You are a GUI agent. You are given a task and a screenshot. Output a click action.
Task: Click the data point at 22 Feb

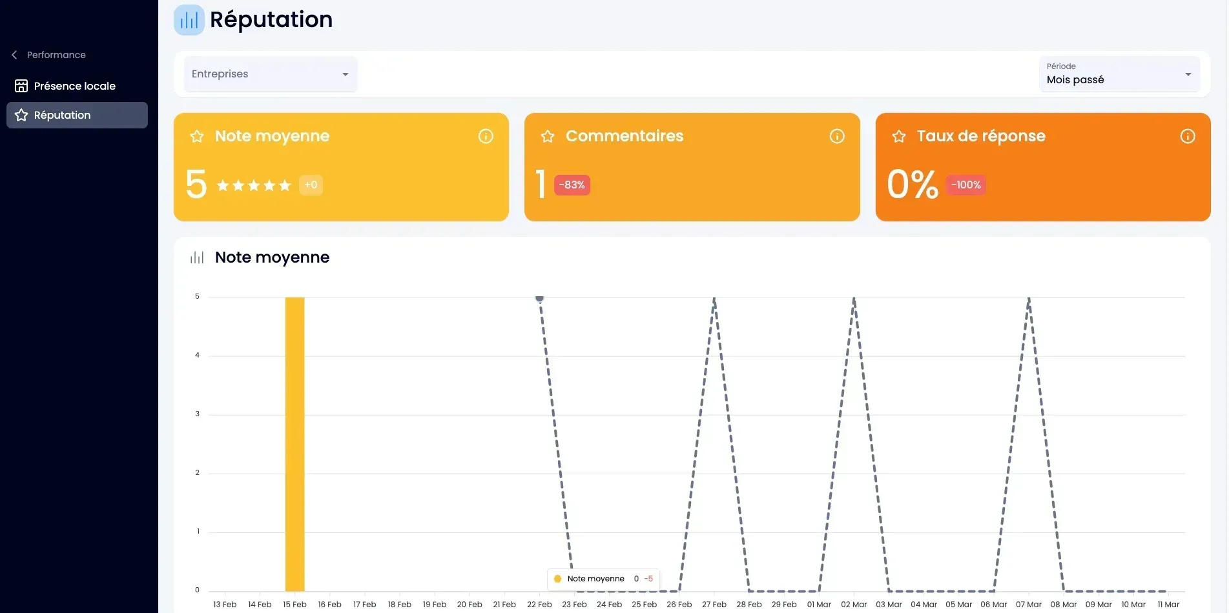(x=540, y=298)
